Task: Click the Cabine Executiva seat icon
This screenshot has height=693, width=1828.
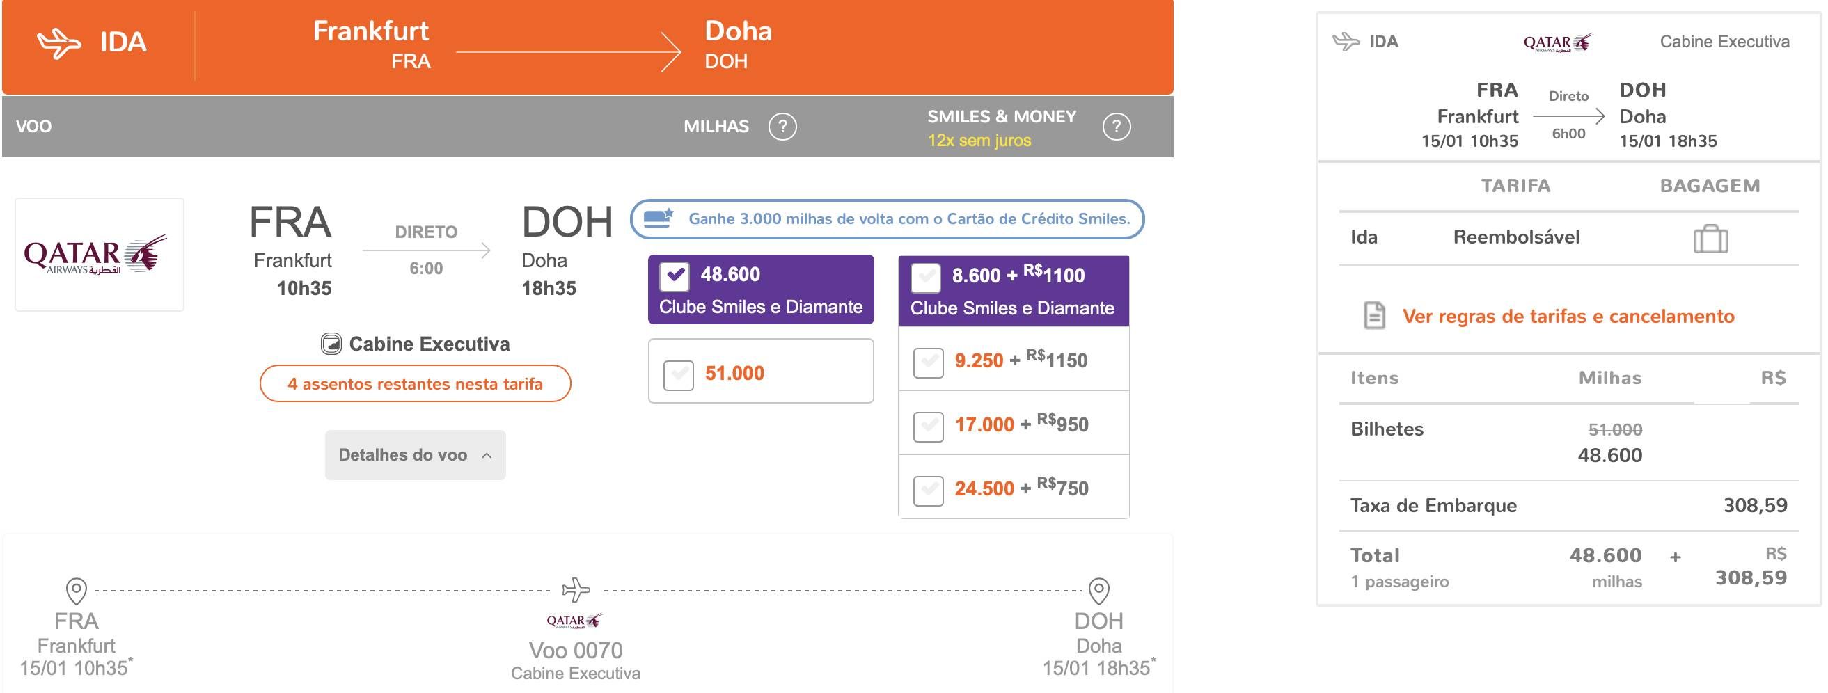Action: (x=331, y=344)
